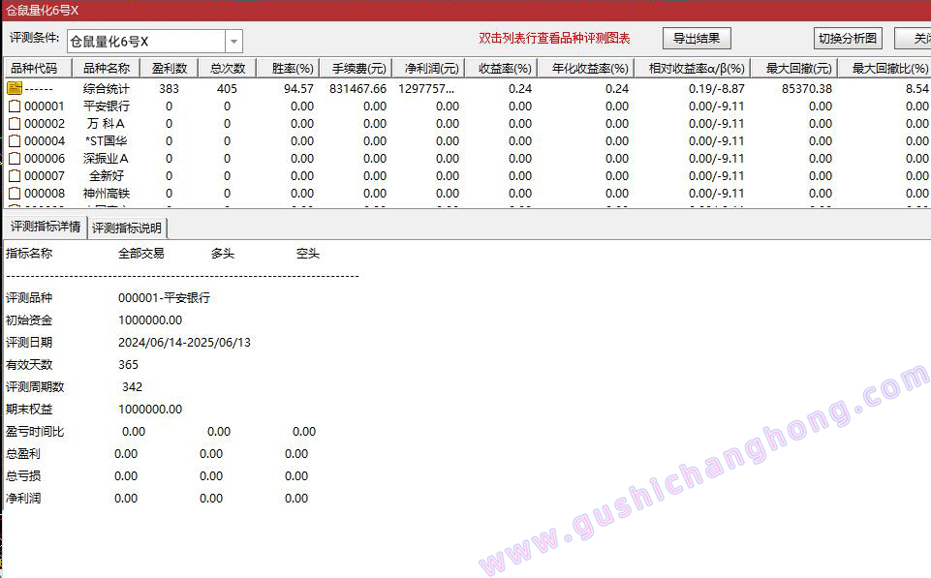This screenshot has width=931, height=578.
Task: Switch to the 评测指标说明 tab
Action: click(x=127, y=228)
